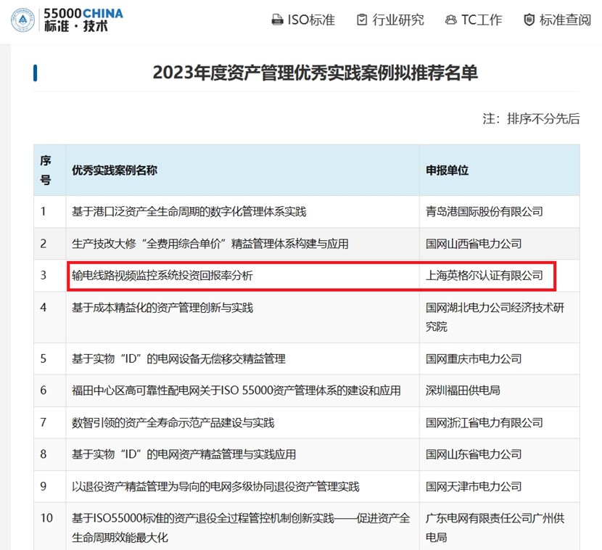Click the page heading 2023年度资产管理优秀实践案例拟推荐名单
The image size is (602, 550).
316,73
